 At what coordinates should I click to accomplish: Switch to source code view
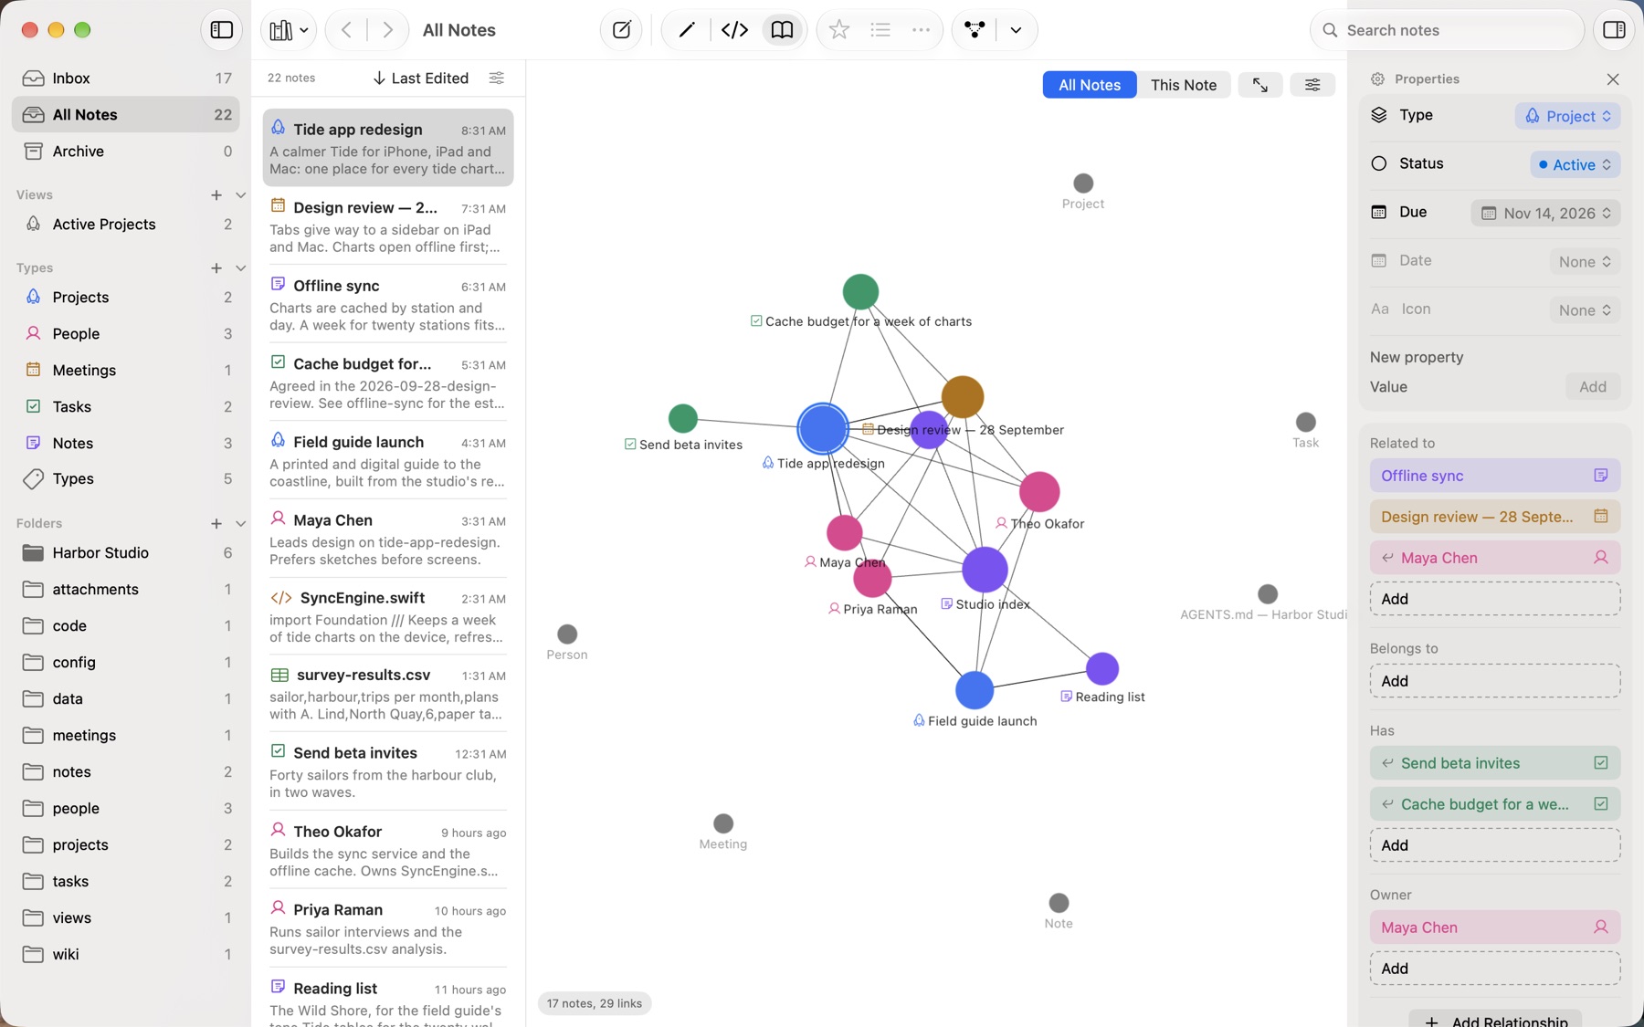coord(734,30)
